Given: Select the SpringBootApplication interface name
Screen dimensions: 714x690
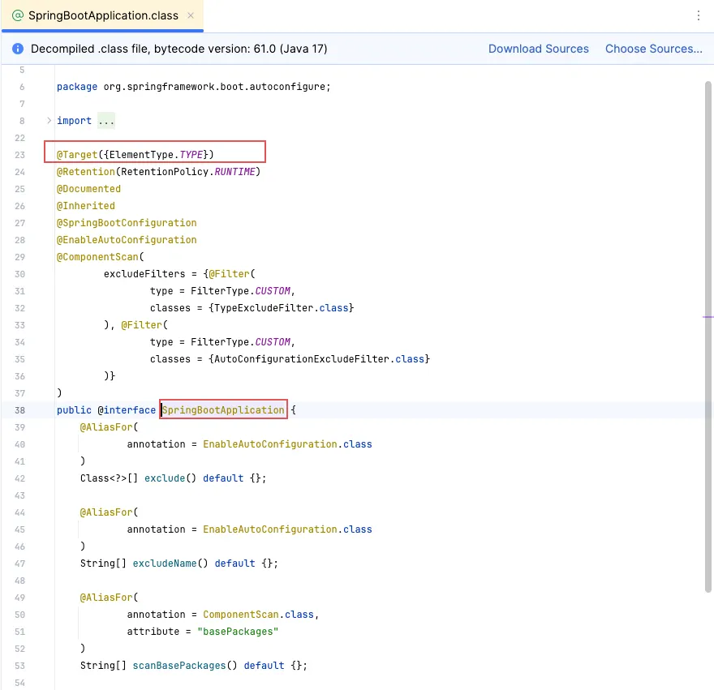Looking at the screenshot, I should click(222, 409).
